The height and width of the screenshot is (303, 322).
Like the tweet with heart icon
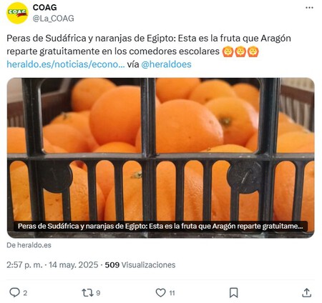pyautogui.click(x=160, y=292)
